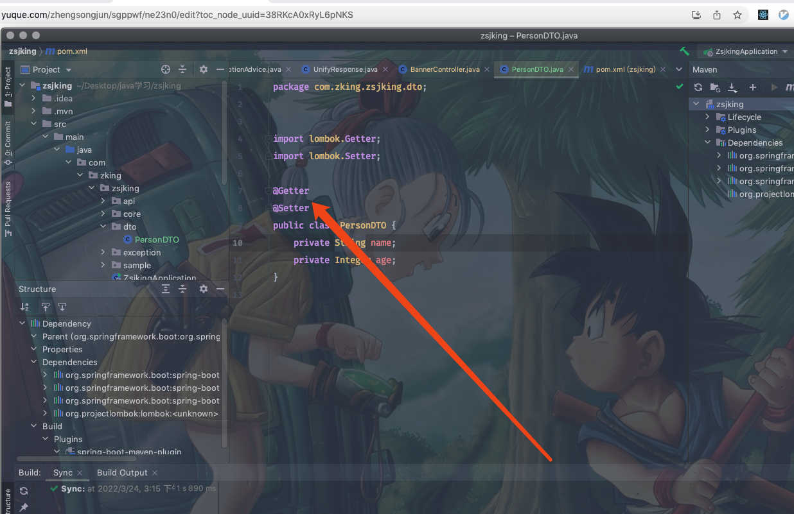
Task: Click the browser bookmark star icon
Action: tap(737, 15)
